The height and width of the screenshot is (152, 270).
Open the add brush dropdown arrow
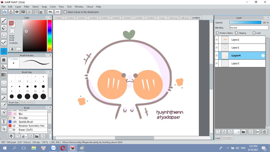[x=26, y=136]
